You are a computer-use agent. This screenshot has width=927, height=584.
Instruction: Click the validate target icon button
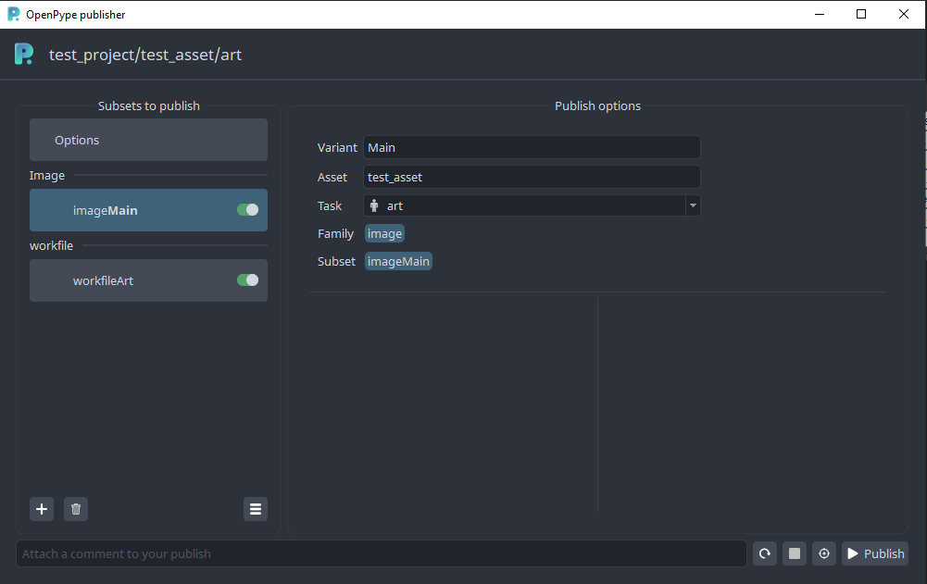point(824,553)
